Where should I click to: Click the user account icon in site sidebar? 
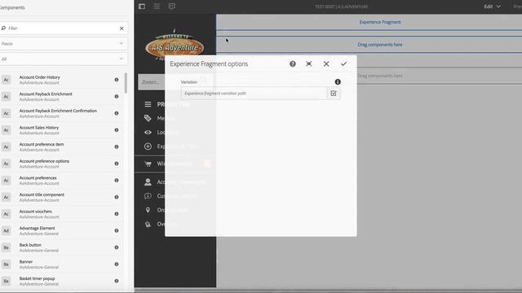tap(148, 181)
